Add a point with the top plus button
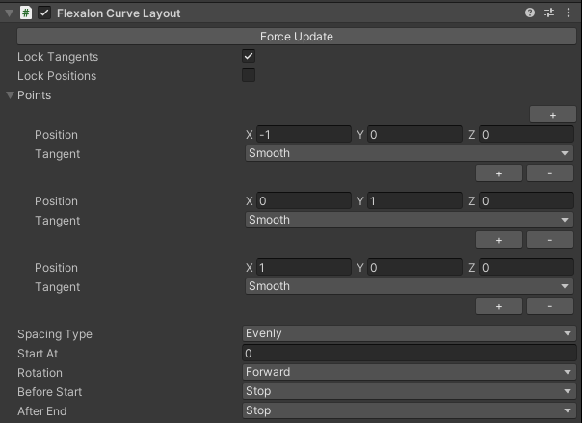This screenshot has width=582, height=423. (553, 115)
